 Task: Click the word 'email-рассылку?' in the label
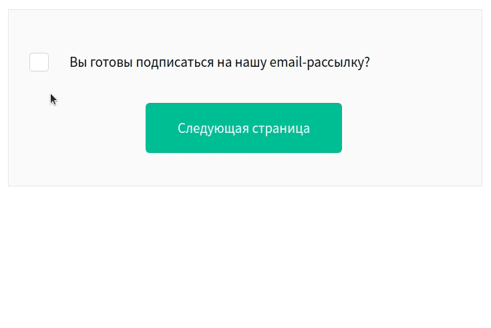(x=320, y=62)
